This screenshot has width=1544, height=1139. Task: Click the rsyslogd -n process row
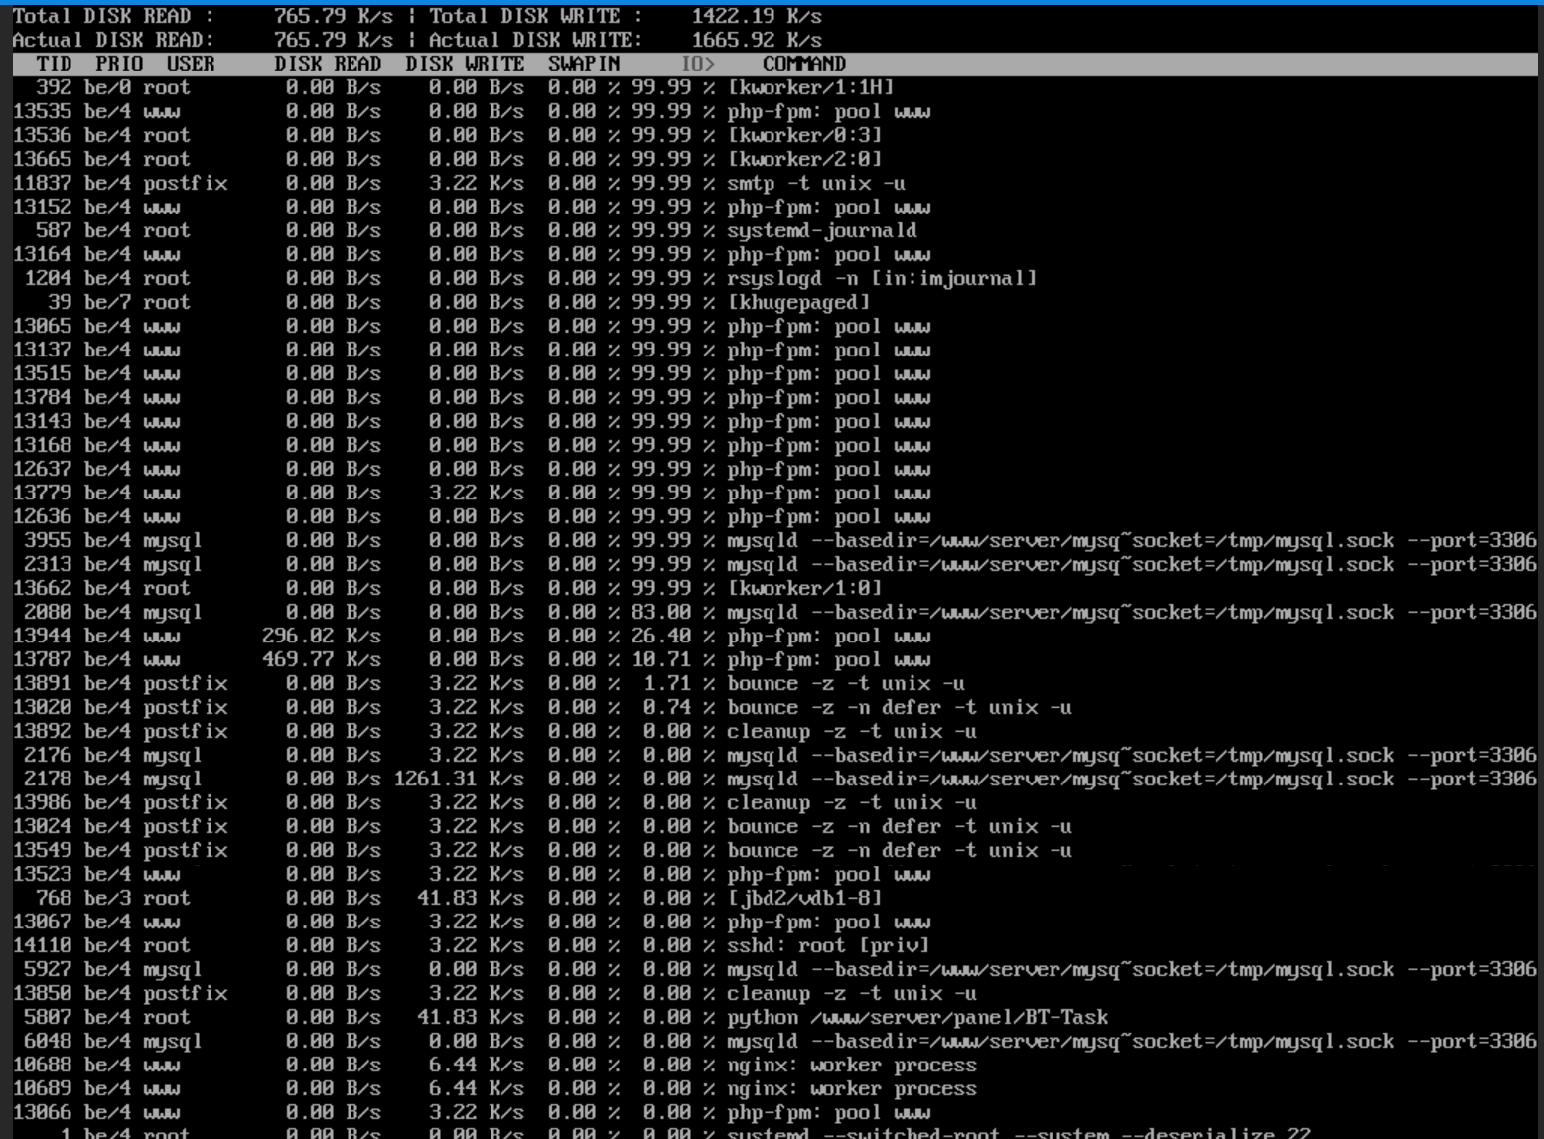click(x=774, y=278)
